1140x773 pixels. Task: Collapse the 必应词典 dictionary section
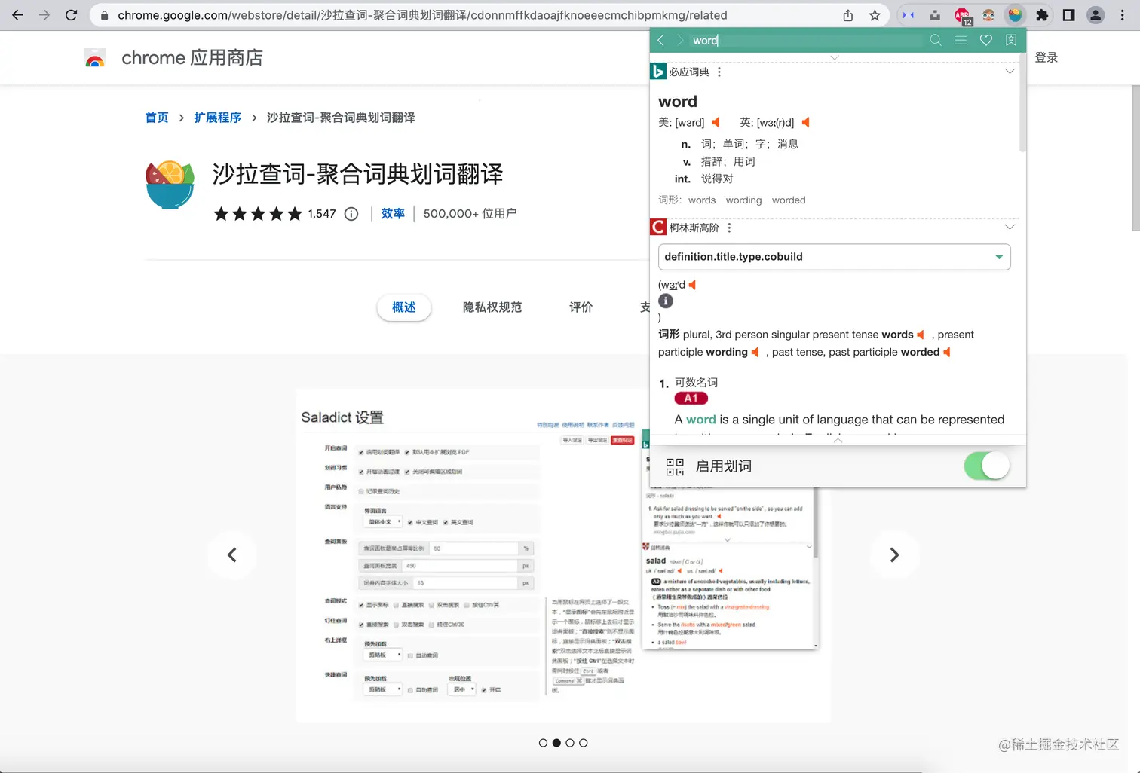point(1010,72)
